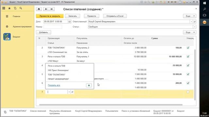The height and width of the screenshot is (117, 209).
Task: Open Windows search icon on taskbar
Action: (204, 9)
